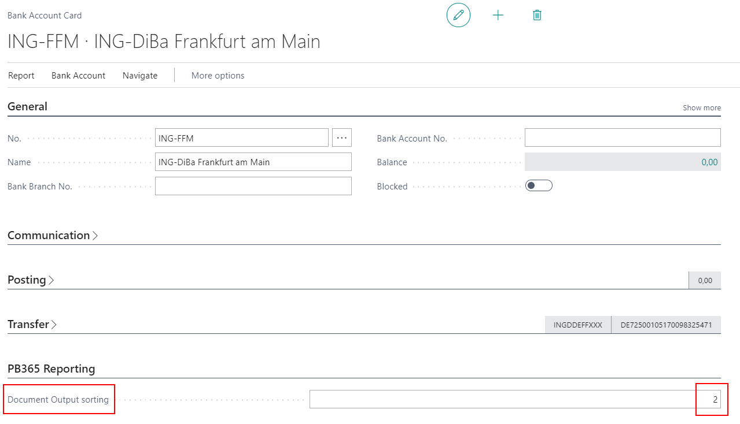The width and height of the screenshot is (740, 424).
Task: Click the INGDDEFFXXX SWIFT code summary
Action: 578,325
